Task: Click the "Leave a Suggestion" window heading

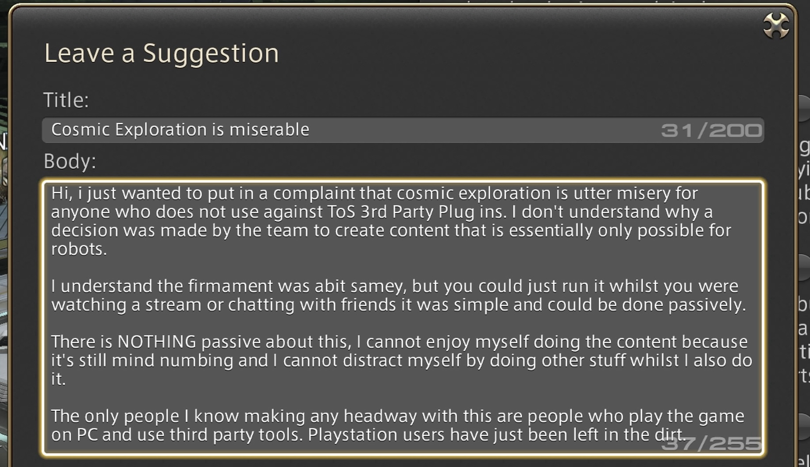Action: click(x=162, y=54)
